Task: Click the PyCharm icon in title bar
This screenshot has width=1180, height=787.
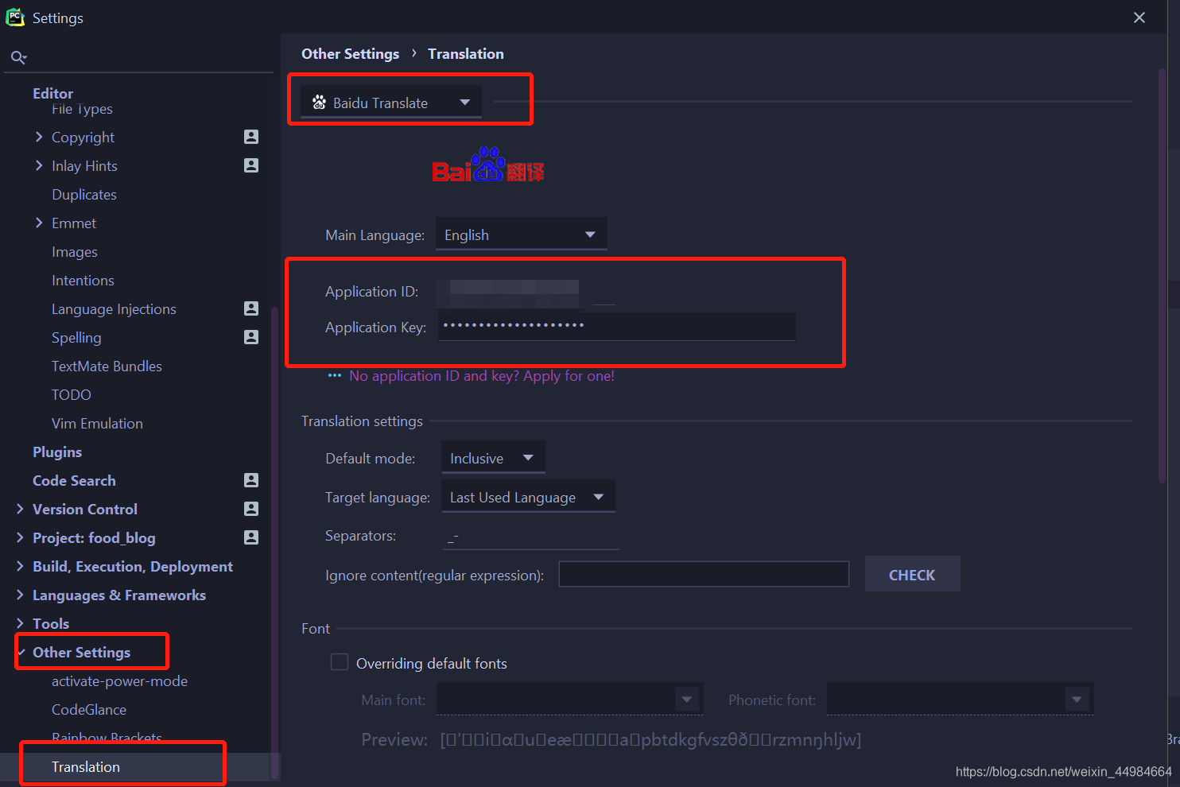Action: (15, 17)
